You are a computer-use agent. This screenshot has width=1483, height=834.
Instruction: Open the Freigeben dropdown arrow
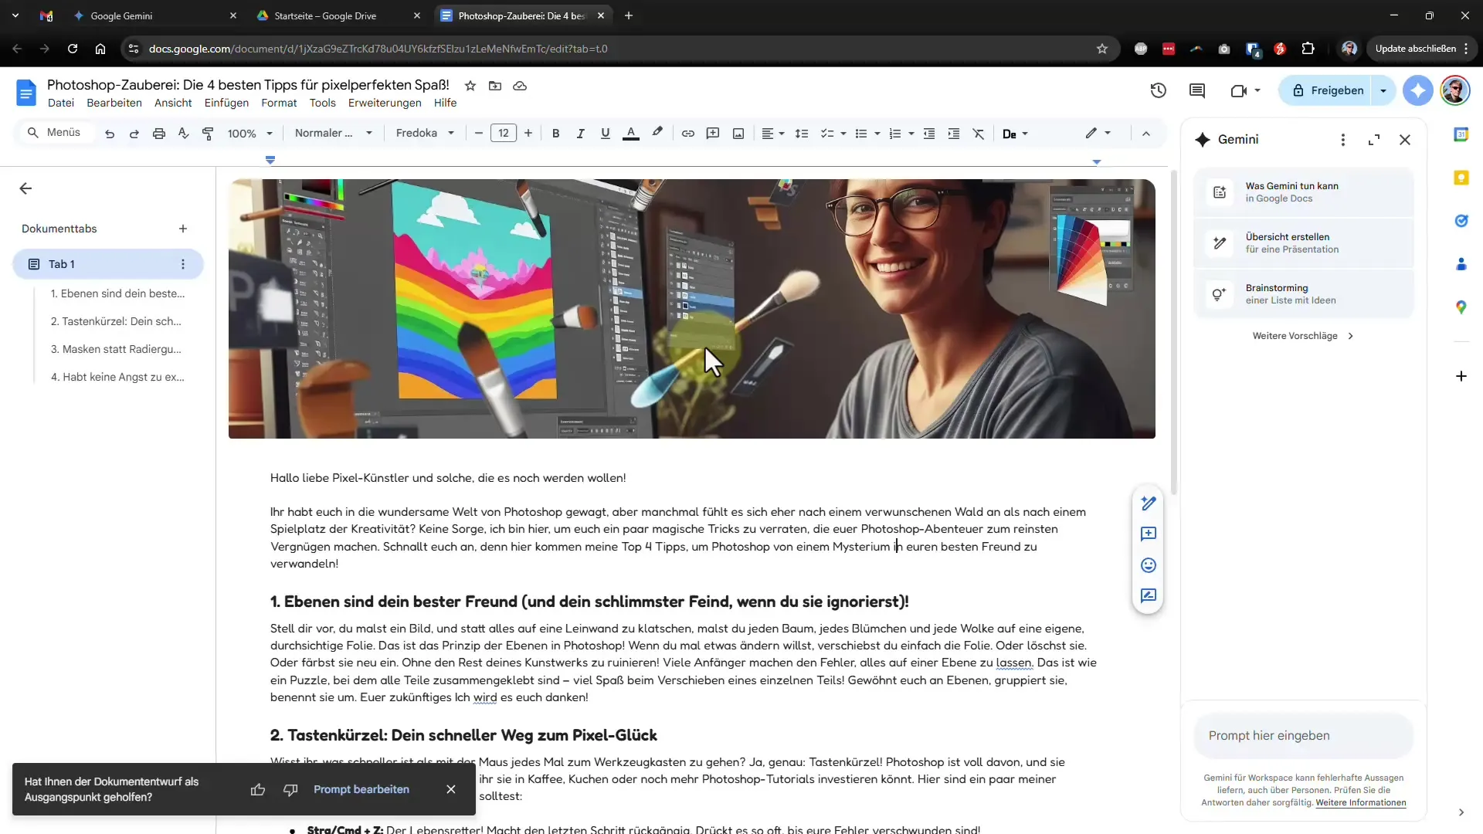(1383, 90)
